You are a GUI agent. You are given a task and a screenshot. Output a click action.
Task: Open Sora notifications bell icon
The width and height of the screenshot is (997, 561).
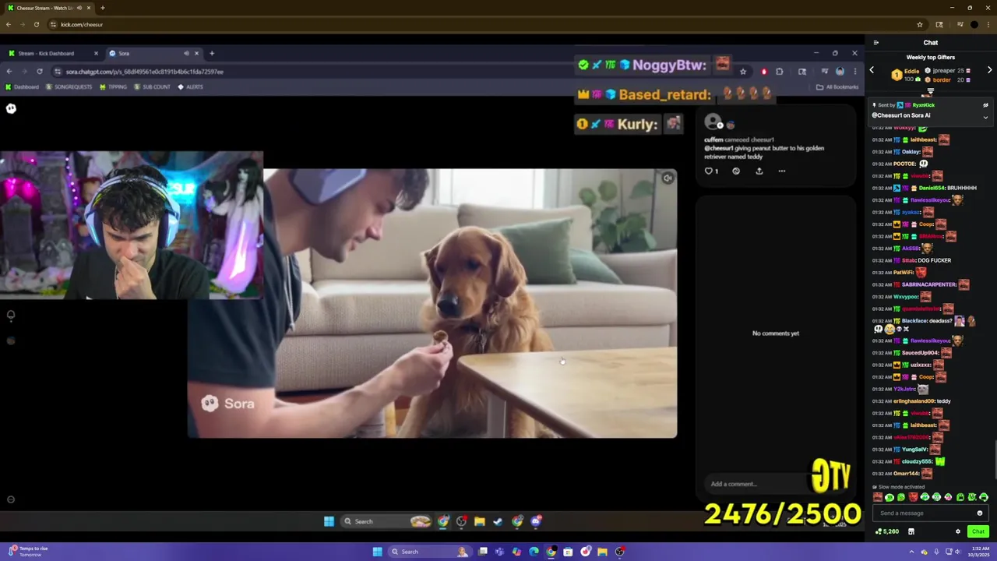click(11, 316)
